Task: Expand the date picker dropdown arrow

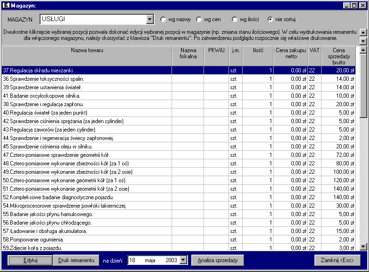Action: click(183, 260)
